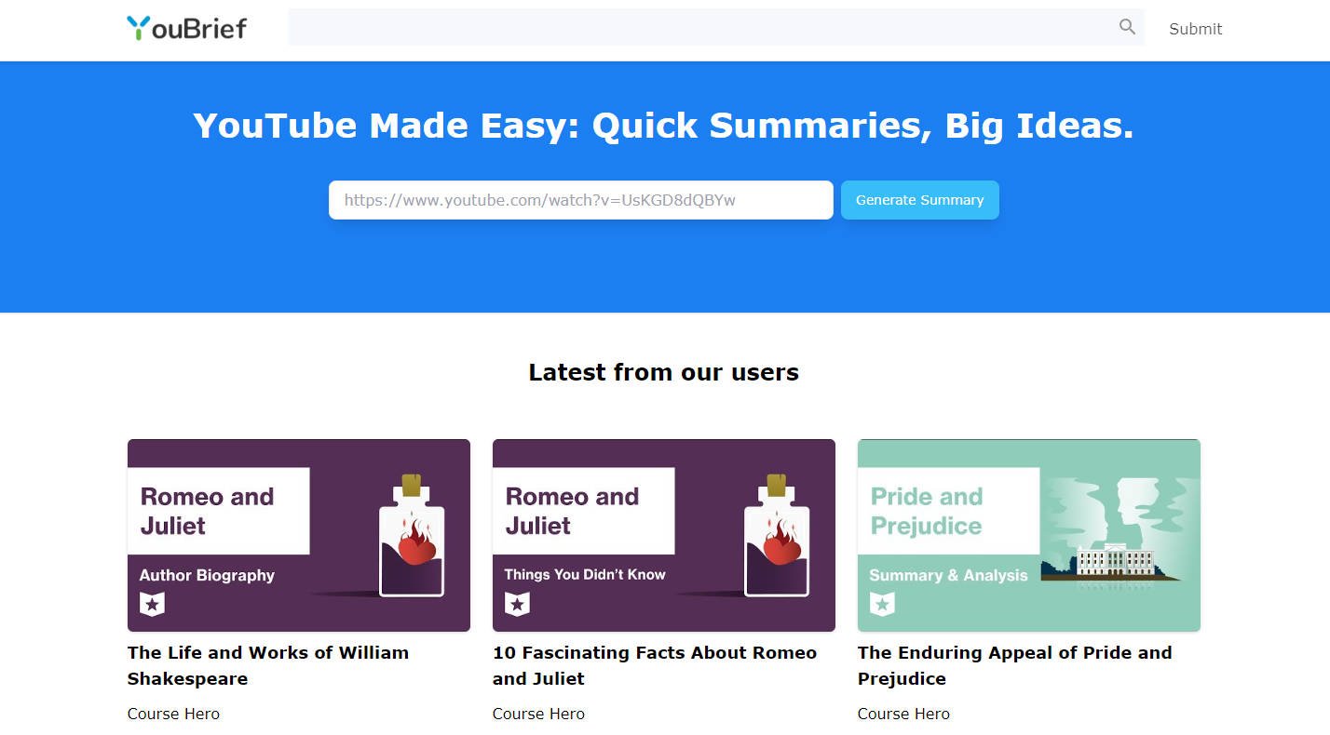Click the star badge on Things You Didn't Know card
Viewport: 1330px width, 735px height.
pyautogui.click(x=517, y=605)
